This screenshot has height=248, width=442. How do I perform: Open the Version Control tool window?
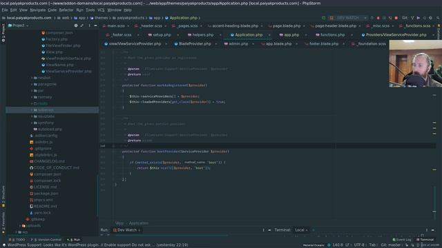46,240
